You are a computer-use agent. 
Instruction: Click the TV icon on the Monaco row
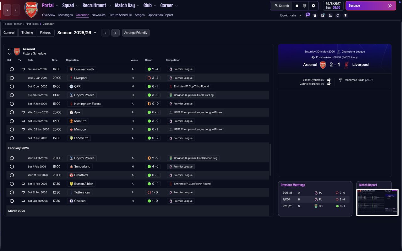(23, 129)
